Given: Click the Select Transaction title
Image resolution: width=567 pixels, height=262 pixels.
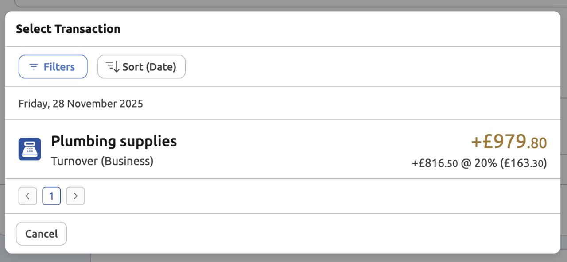Looking at the screenshot, I should (x=68, y=28).
